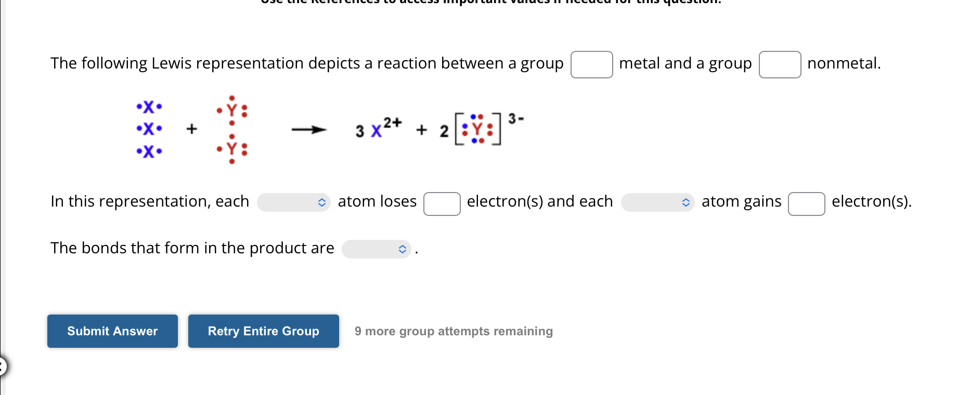Screen dimensions: 970x395
Task: Click the chevron on the 'atom gains' selector
Action: 687,202
